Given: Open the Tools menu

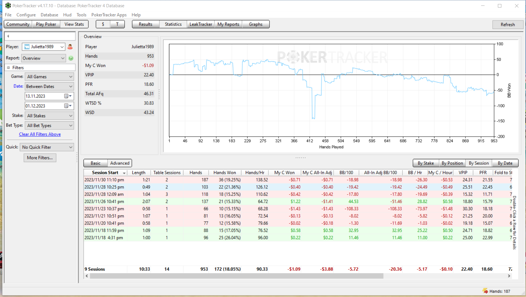Looking at the screenshot, I should pyautogui.click(x=81, y=15).
